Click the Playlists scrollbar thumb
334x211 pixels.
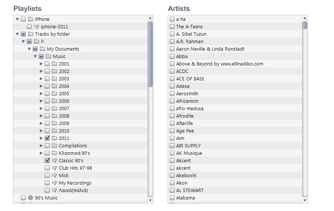(x=150, y=54)
